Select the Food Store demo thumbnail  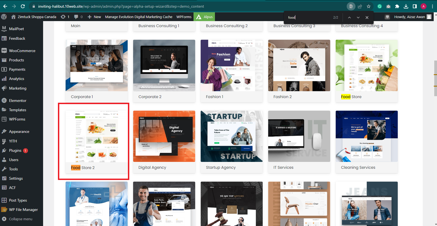point(367,65)
